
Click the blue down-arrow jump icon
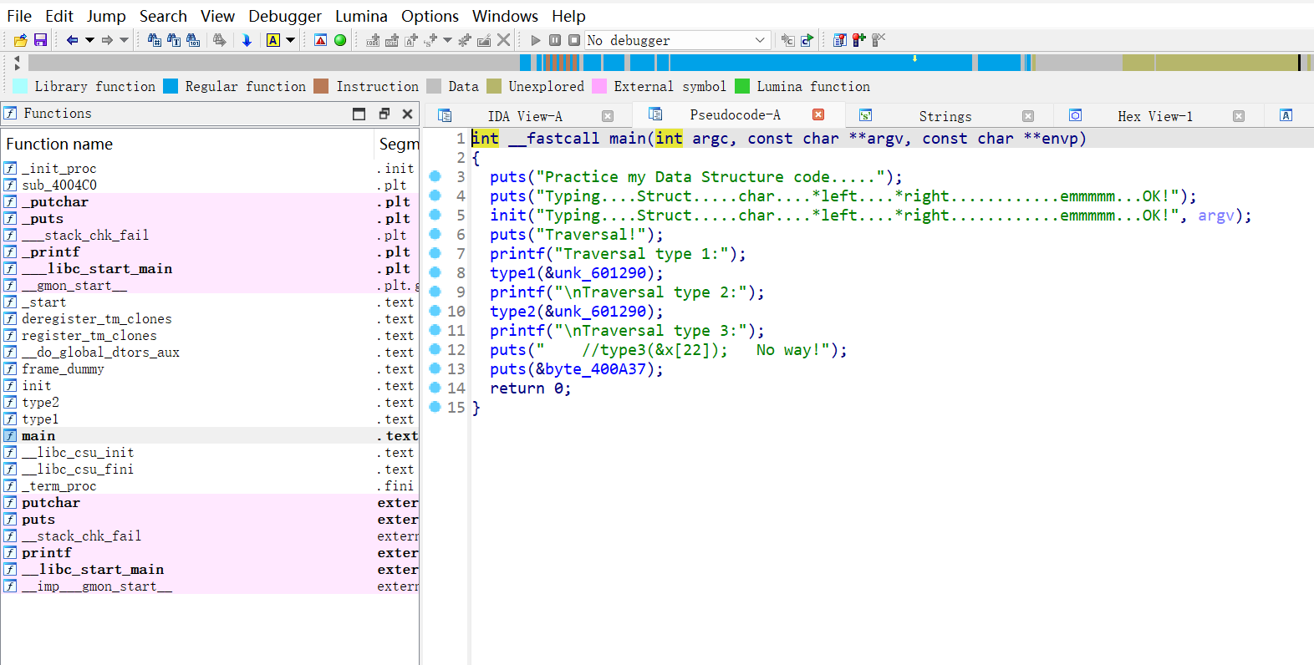pyautogui.click(x=247, y=40)
